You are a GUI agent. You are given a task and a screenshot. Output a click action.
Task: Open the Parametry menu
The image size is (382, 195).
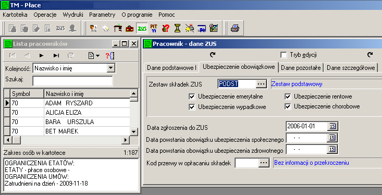[102, 15]
